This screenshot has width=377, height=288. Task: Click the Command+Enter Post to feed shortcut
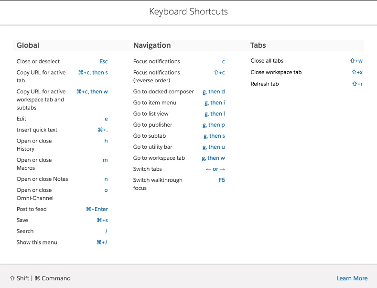click(x=97, y=210)
